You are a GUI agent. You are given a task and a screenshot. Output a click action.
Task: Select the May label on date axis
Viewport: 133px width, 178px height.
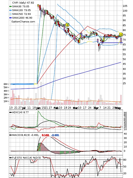118,108
